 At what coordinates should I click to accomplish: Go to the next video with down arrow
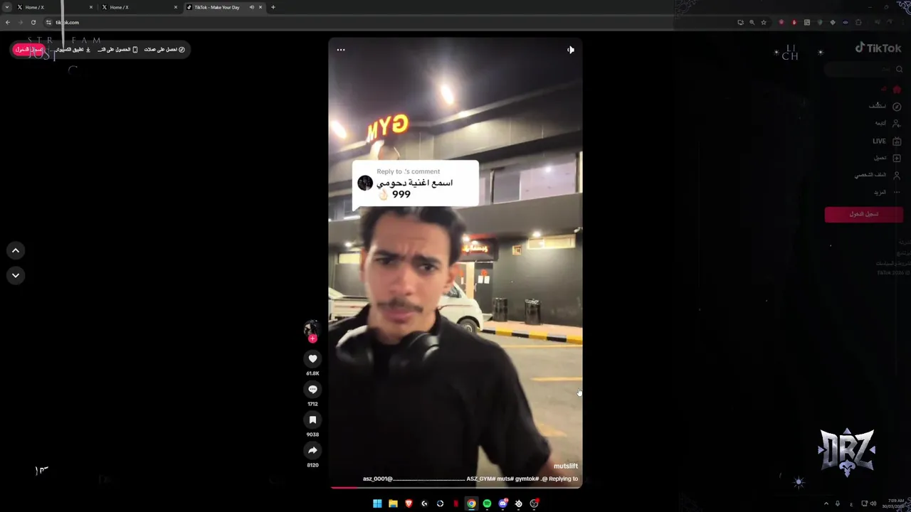click(16, 275)
